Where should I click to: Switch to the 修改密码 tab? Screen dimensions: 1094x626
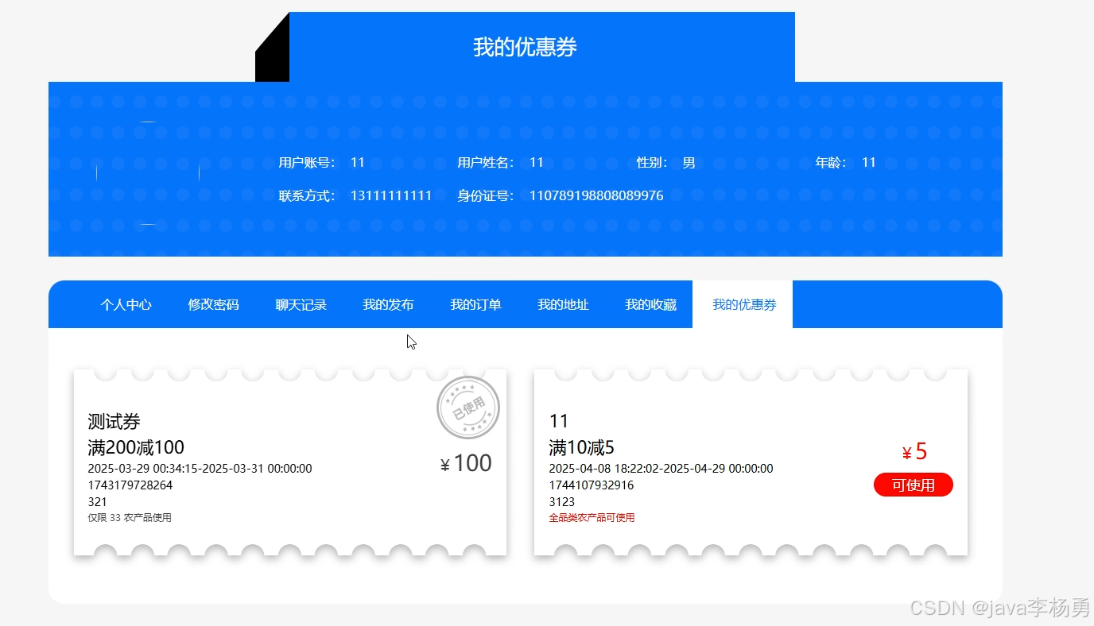tap(213, 304)
